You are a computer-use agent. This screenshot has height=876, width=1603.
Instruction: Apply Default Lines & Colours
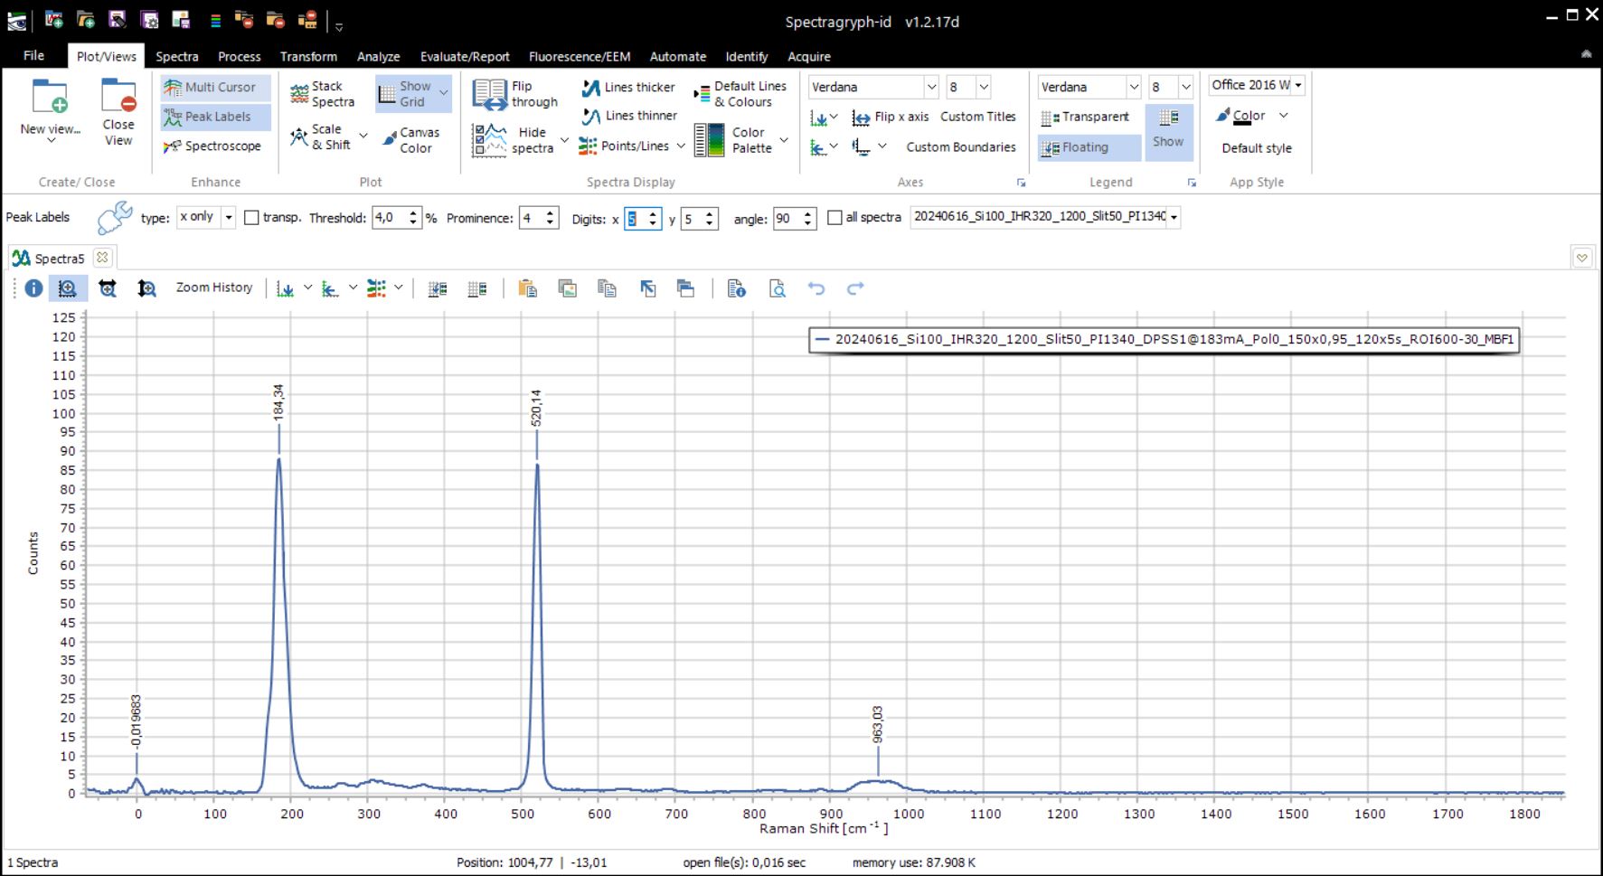pos(740,94)
